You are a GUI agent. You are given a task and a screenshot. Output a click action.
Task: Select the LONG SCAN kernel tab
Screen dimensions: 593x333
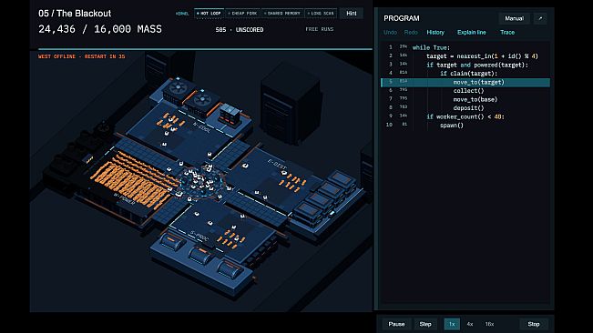click(x=321, y=14)
